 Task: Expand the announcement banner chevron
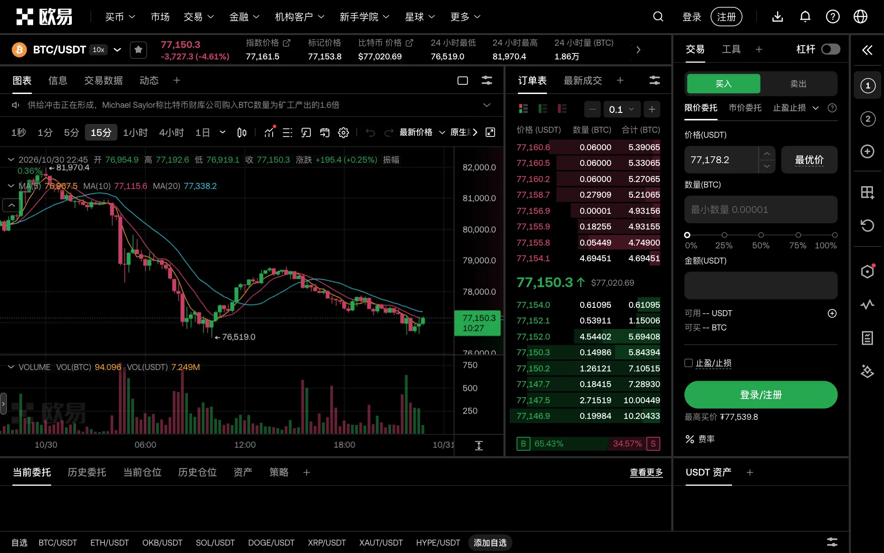click(x=487, y=105)
